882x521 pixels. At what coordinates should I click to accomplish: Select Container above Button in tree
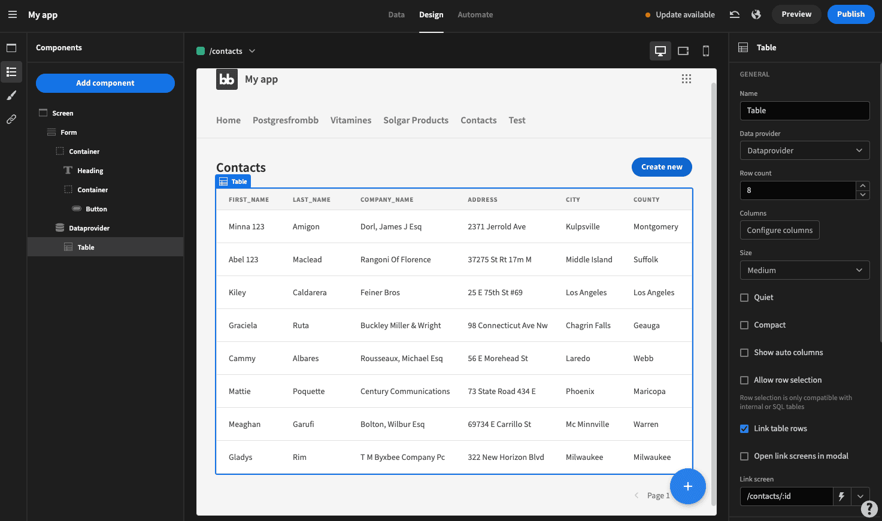click(x=105, y=190)
